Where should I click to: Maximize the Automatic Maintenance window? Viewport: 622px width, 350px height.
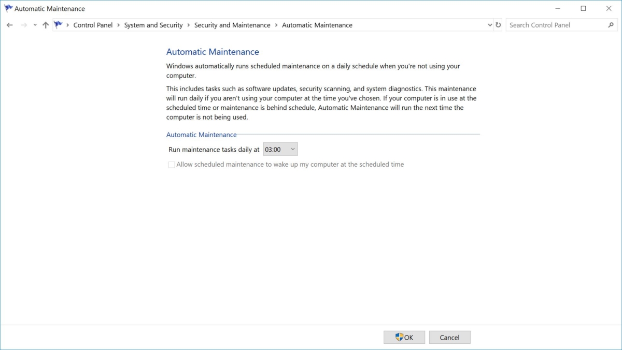pyautogui.click(x=583, y=8)
